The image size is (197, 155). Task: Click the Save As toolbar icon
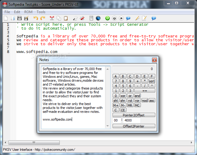coord(26,18)
